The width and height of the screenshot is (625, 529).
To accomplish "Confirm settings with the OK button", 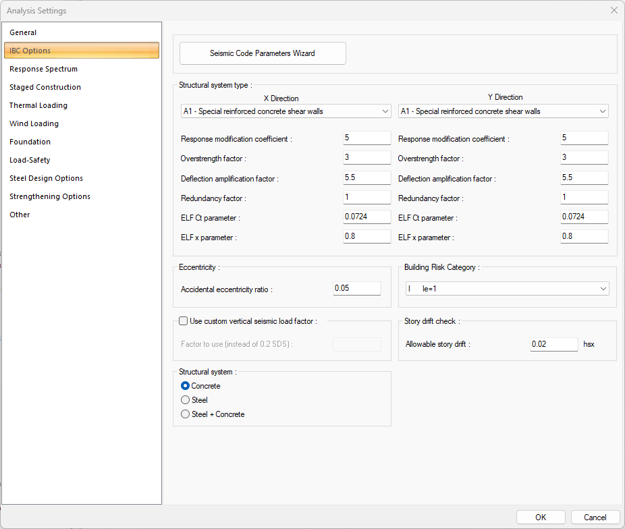I will (541, 517).
